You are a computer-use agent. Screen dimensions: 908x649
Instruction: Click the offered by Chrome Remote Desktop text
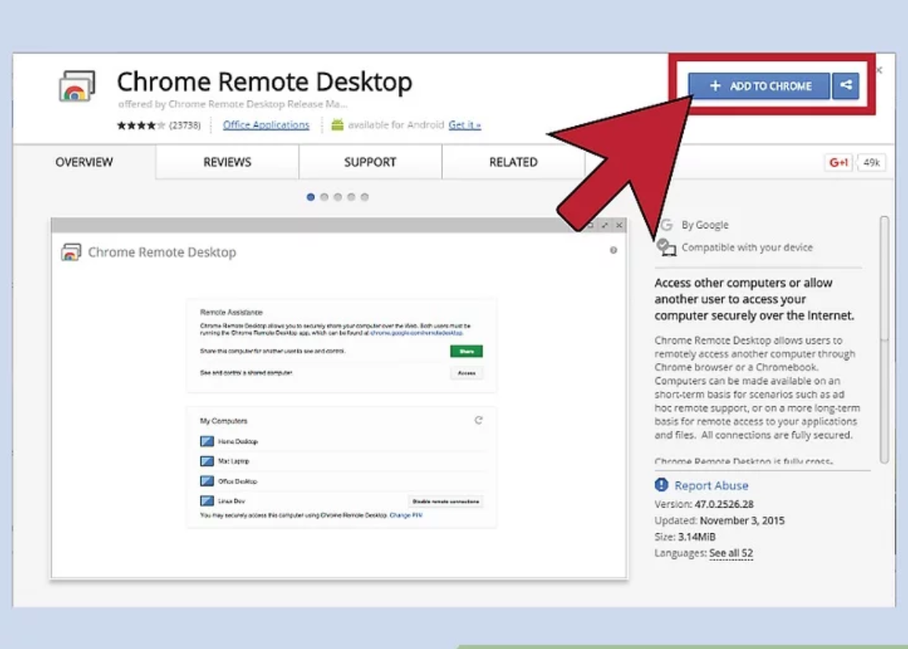coord(232,104)
